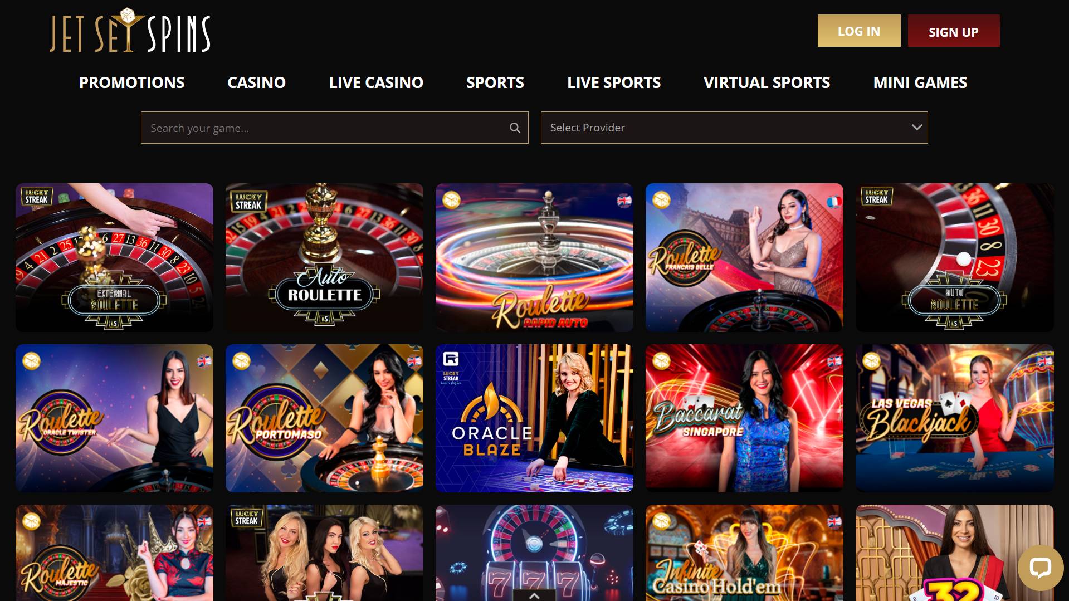
Task: Click the scroll-up chevron at page bottom
Action: click(534, 595)
